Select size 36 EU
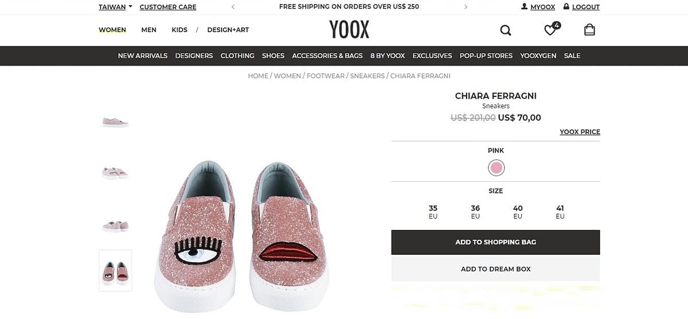The height and width of the screenshot is (319, 688). 475,212
